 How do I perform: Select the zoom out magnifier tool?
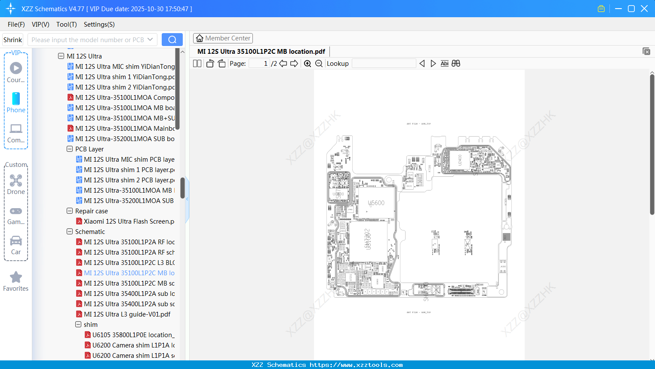[319, 63]
